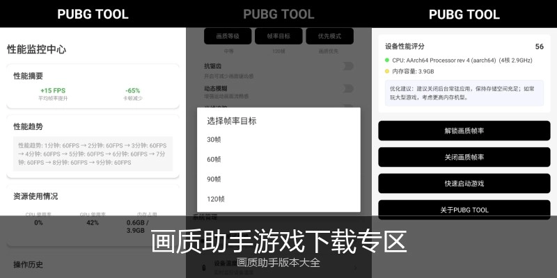Click the left panel PUBG TOOL title
Screen dimensions: 557x278
(x=93, y=14)
